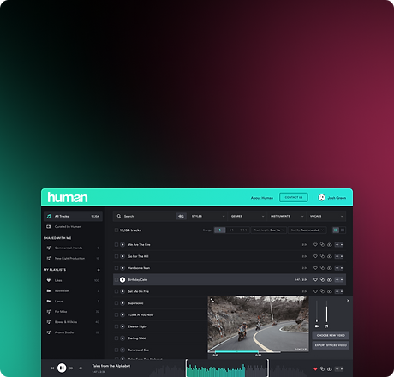Select the medium energy level filter

(231, 230)
